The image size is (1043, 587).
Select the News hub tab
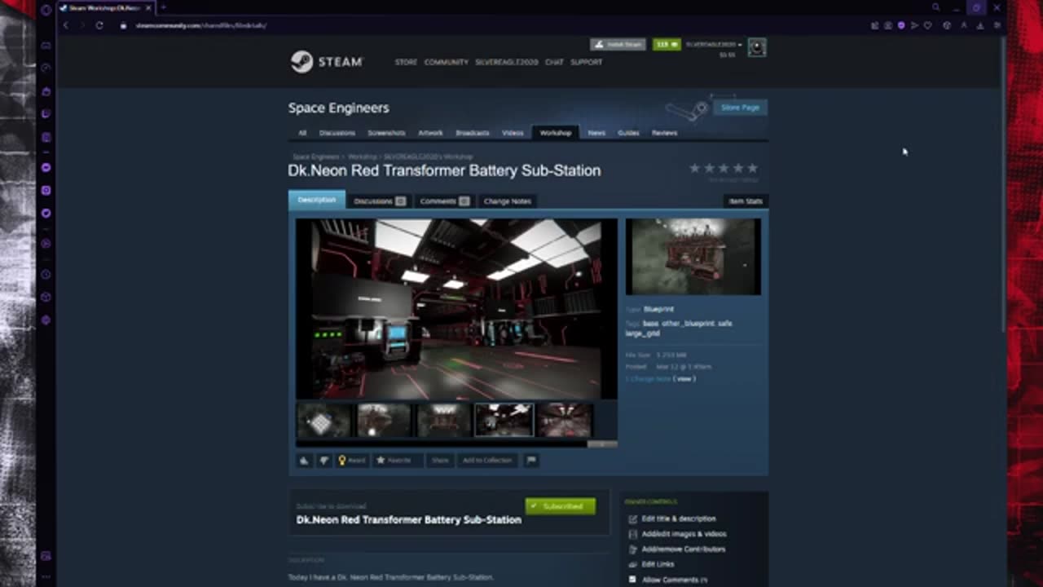pyautogui.click(x=596, y=133)
